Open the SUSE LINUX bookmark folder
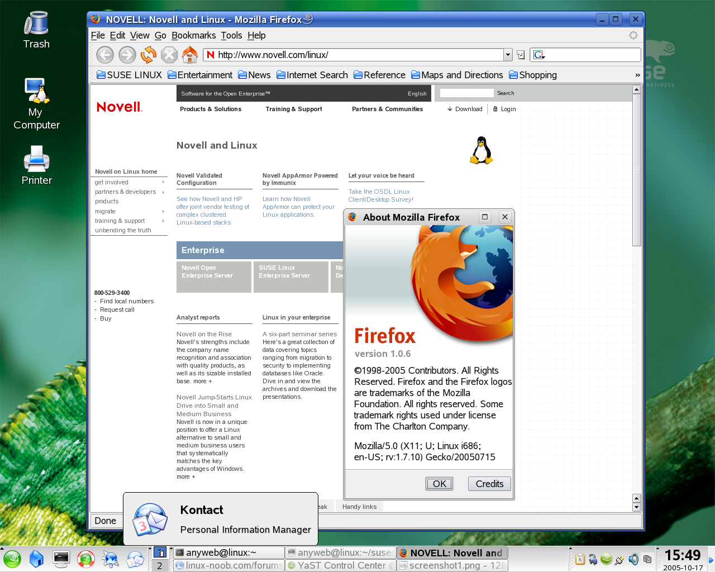715x572 pixels. pos(129,75)
